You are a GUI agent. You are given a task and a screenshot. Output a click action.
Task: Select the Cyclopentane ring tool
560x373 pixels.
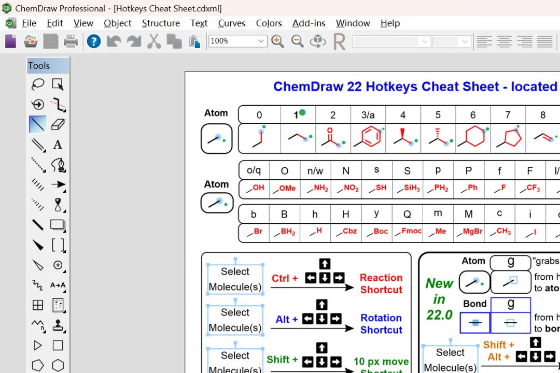click(38, 365)
